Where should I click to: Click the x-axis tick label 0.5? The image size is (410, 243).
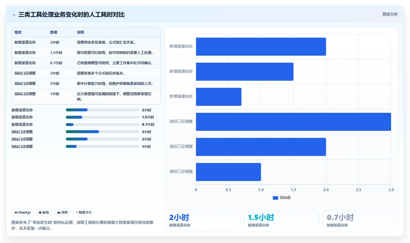228,190
